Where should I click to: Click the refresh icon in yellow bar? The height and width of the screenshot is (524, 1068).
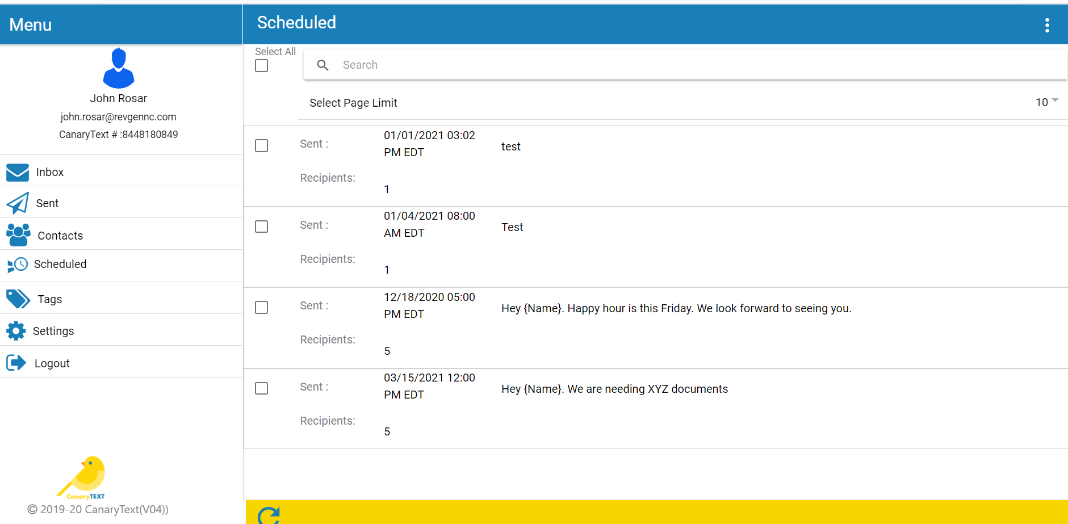[269, 515]
